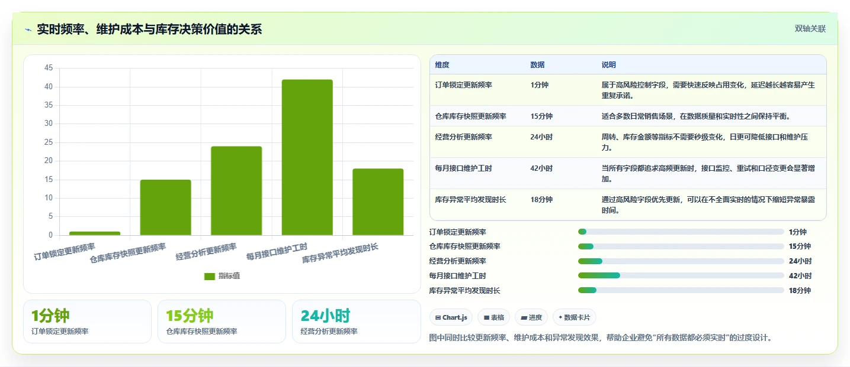Toggle the 指标值 legend swatch
The width and height of the screenshot is (850, 367).
tap(209, 276)
